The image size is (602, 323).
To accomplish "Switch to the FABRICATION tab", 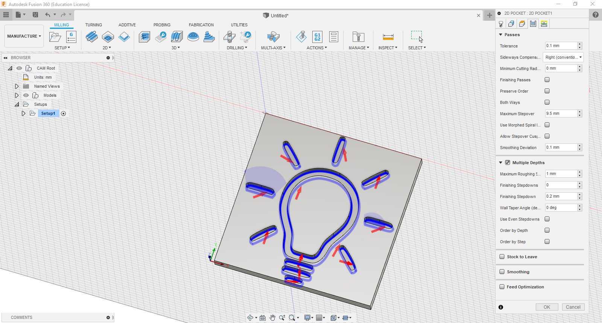I will (x=201, y=25).
